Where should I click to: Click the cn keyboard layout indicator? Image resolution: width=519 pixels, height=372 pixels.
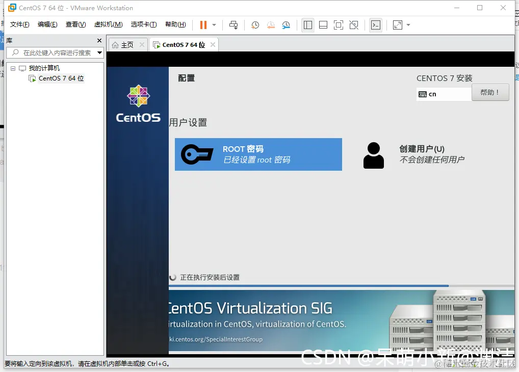pyautogui.click(x=444, y=94)
